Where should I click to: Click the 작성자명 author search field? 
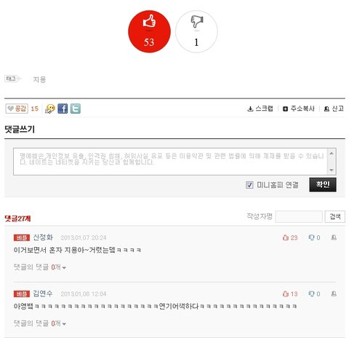(299, 216)
